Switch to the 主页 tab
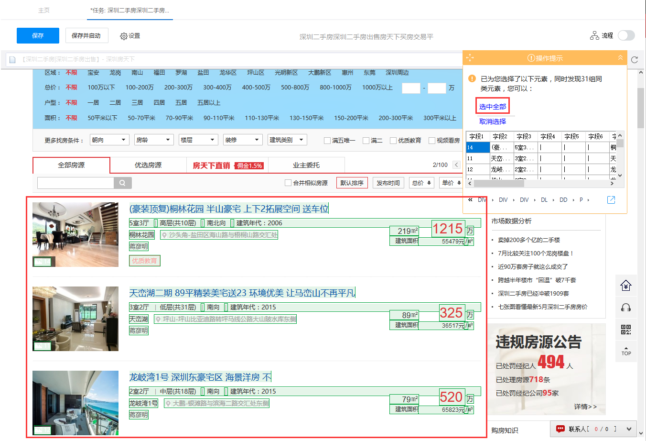646x441 pixels. tap(44, 10)
